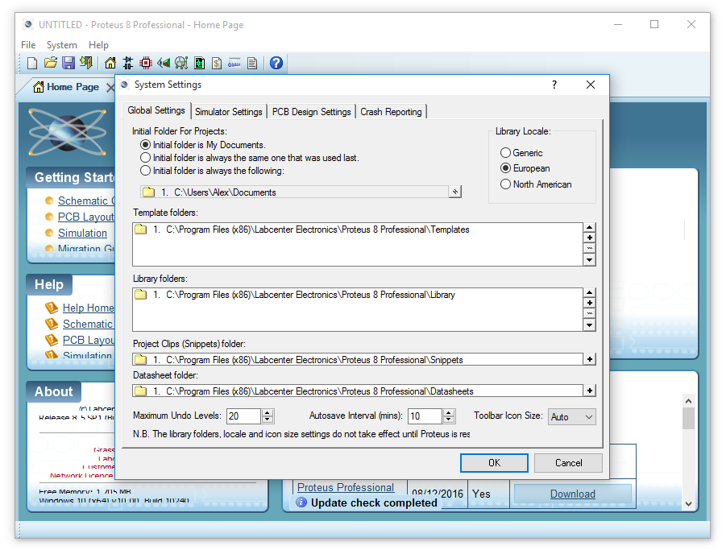Viewport: 722px width, 550px height.
Task: Click the Save Project floppy icon
Action: [x=68, y=63]
